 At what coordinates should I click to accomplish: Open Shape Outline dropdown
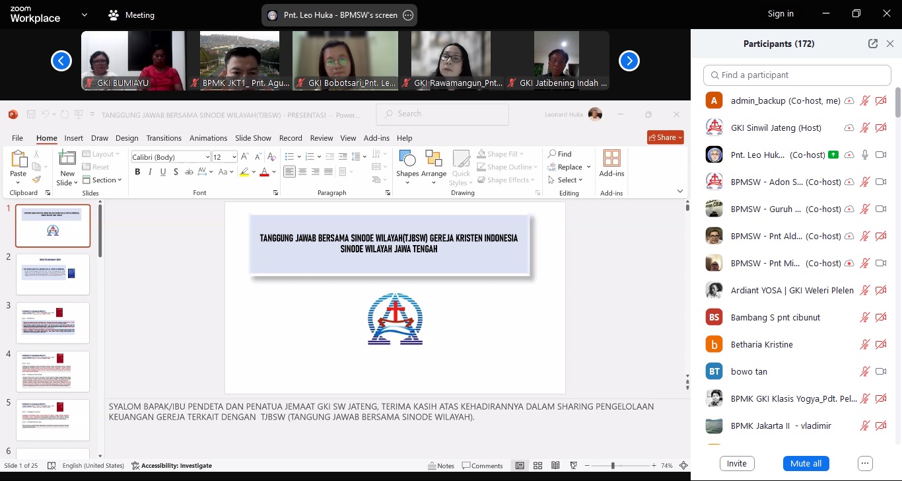(507, 167)
